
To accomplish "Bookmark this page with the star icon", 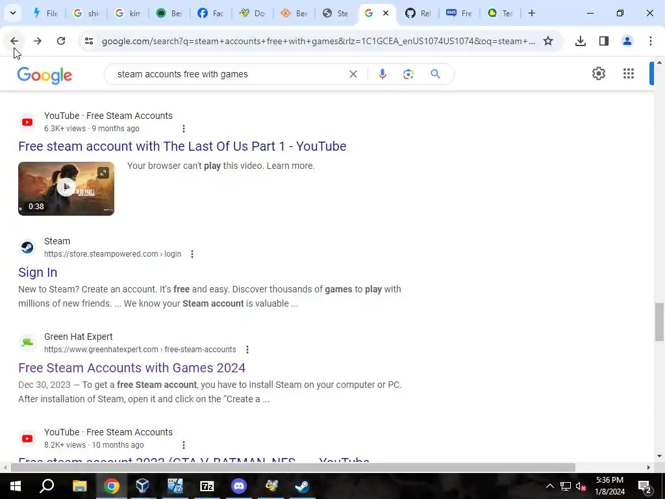I will point(548,41).
